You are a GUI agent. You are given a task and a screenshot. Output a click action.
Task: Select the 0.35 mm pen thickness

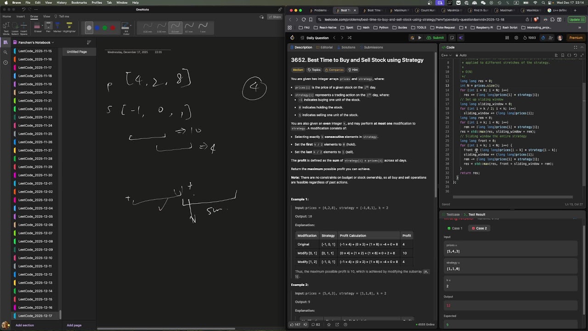point(161,27)
